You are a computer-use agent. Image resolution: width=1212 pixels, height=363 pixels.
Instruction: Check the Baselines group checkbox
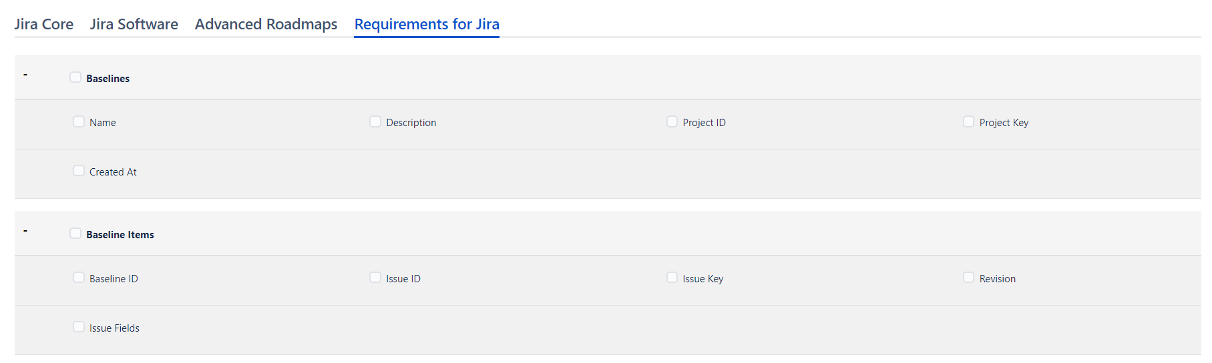(75, 77)
